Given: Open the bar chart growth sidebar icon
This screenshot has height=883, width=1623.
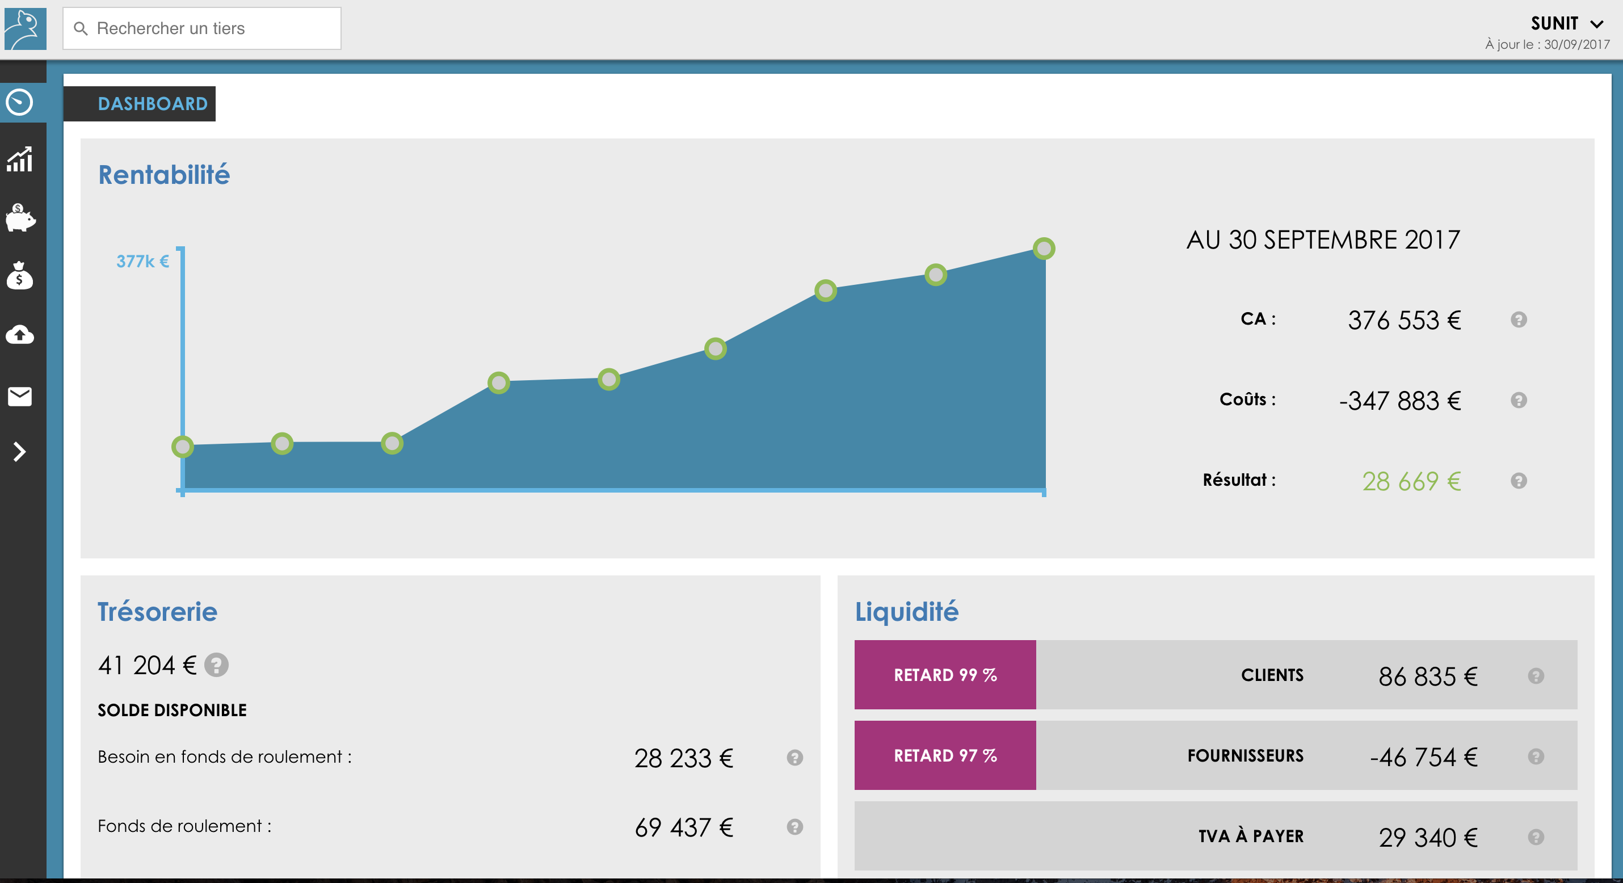Looking at the screenshot, I should (x=19, y=159).
